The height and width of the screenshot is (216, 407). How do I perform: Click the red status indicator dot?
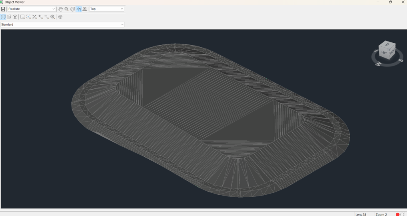coord(397,214)
